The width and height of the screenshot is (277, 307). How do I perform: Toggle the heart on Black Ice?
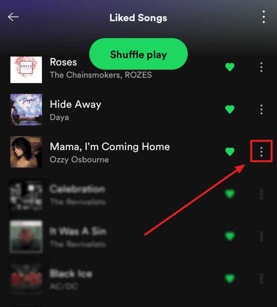pyautogui.click(x=230, y=279)
